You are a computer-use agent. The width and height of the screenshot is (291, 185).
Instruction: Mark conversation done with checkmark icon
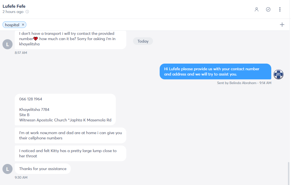pyautogui.click(x=268, y=9)
